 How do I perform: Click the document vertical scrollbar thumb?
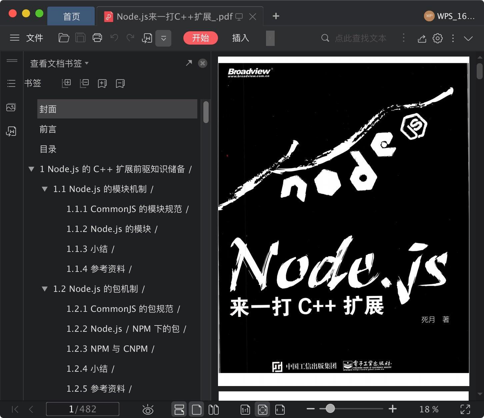coord(480,71)
